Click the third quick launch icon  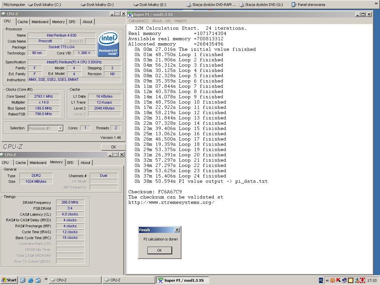(x=38, y=280)
